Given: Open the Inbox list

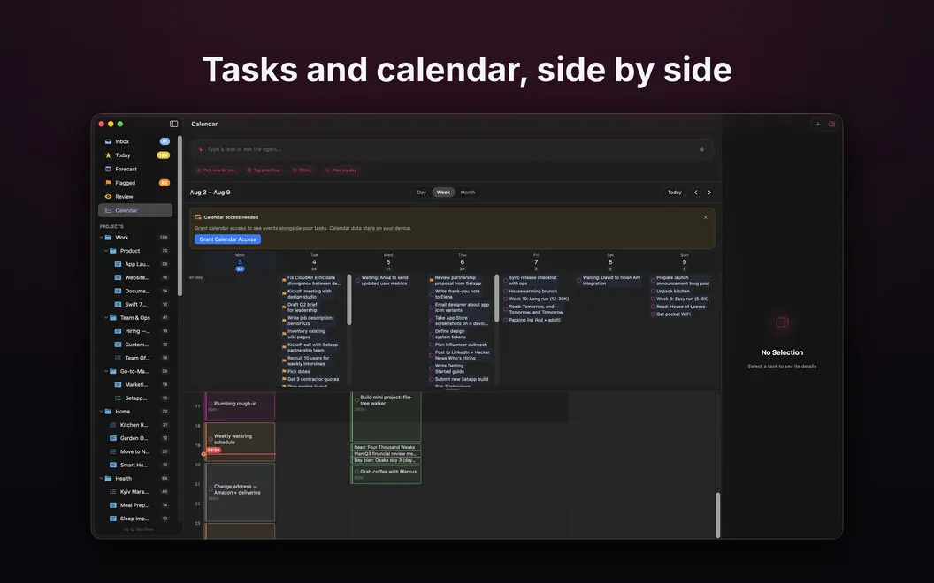Looking at the screenshot, I should 134,141.
